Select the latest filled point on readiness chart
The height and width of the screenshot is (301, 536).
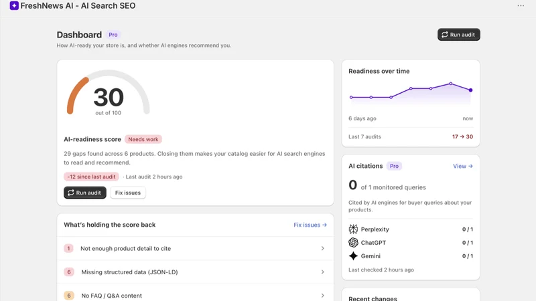471,90
